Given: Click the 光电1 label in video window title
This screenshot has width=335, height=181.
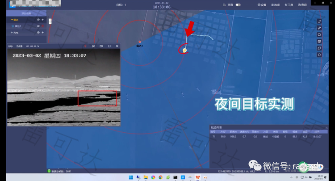Looking at the screenshot, I should 10,46.
